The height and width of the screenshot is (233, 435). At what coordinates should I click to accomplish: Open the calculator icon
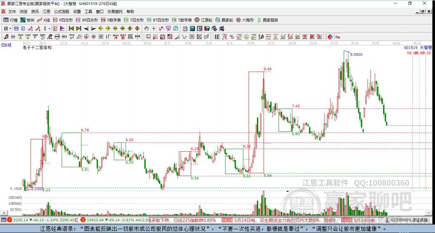[x=192, y=28]
